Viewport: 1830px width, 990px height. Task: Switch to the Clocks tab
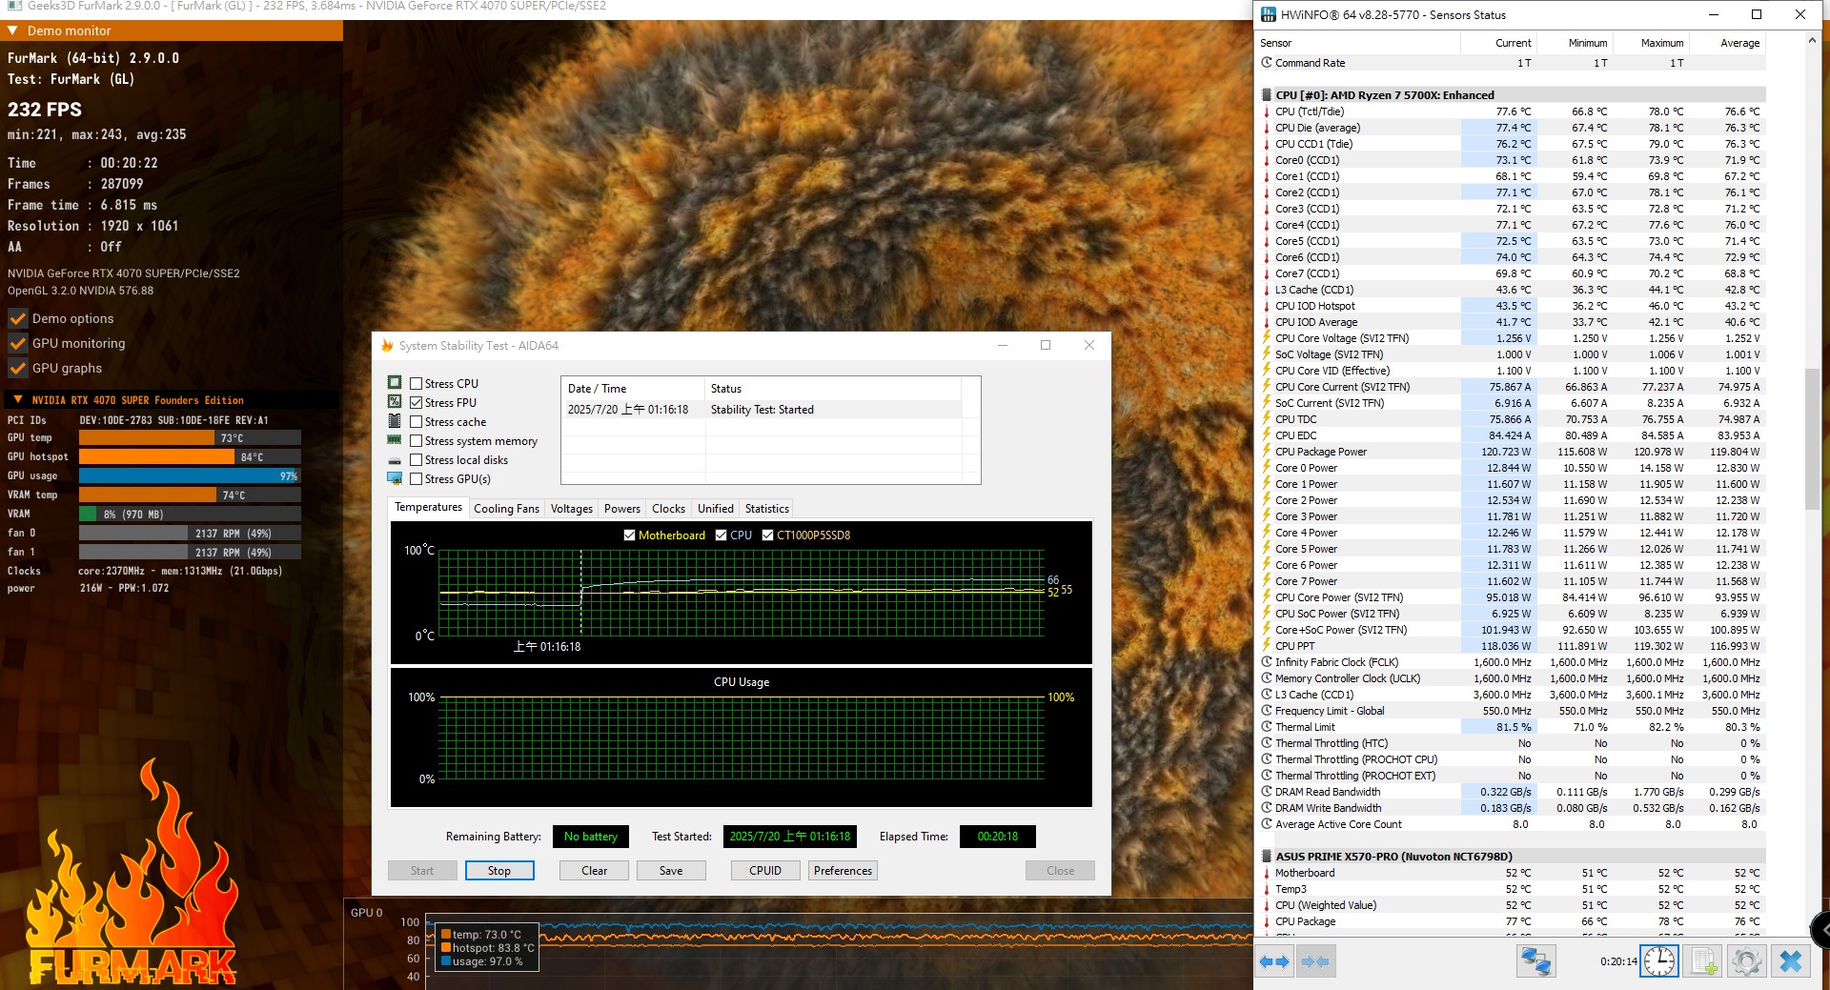[668, 509]
